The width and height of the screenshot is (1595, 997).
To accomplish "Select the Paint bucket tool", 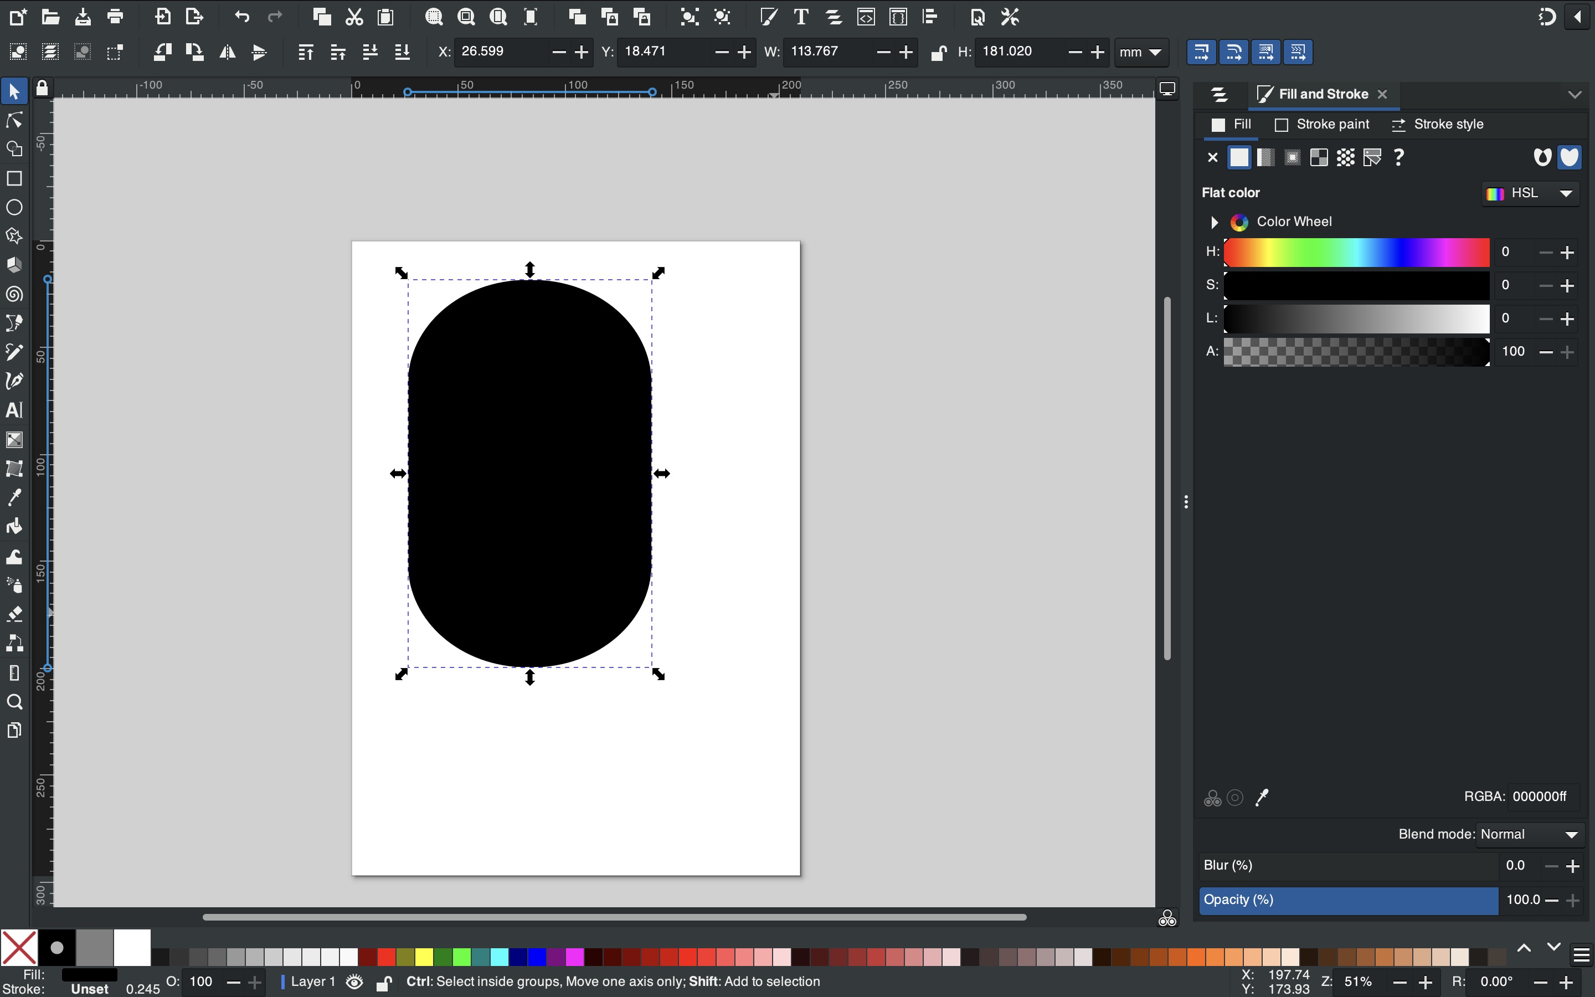I will [x=14, y=526].
